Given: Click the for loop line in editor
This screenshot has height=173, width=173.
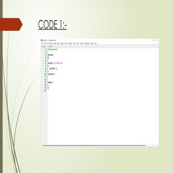Looking at the screenshot, I should point(55,63).
